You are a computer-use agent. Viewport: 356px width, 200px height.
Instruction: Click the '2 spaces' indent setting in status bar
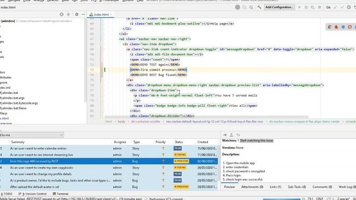point(343,198)
